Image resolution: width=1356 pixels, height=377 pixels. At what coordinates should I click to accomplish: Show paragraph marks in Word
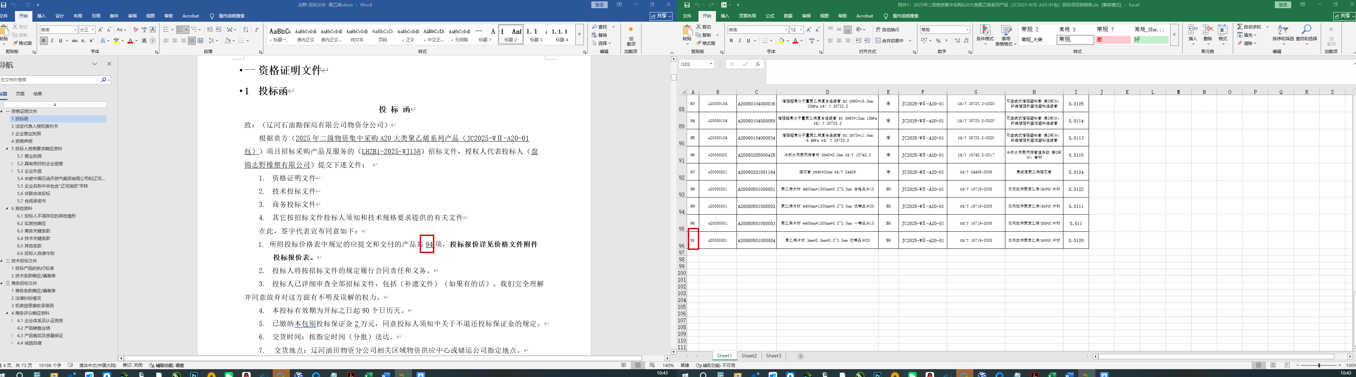pyautogui.click(x=256, y=30)
